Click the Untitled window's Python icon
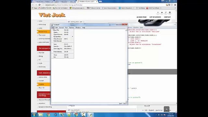 [x=52, y=25]
